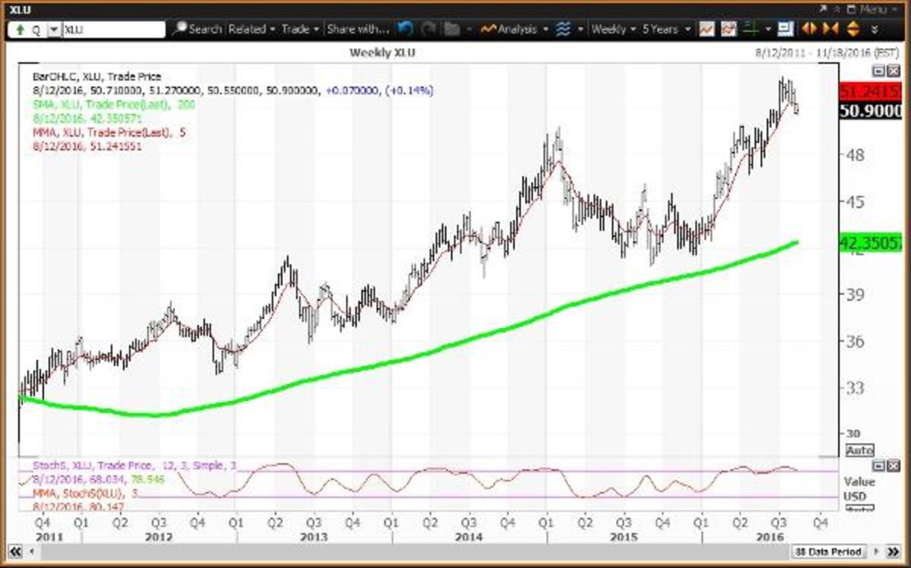
Task: Open the Trade menu
Action: [300, 30]
